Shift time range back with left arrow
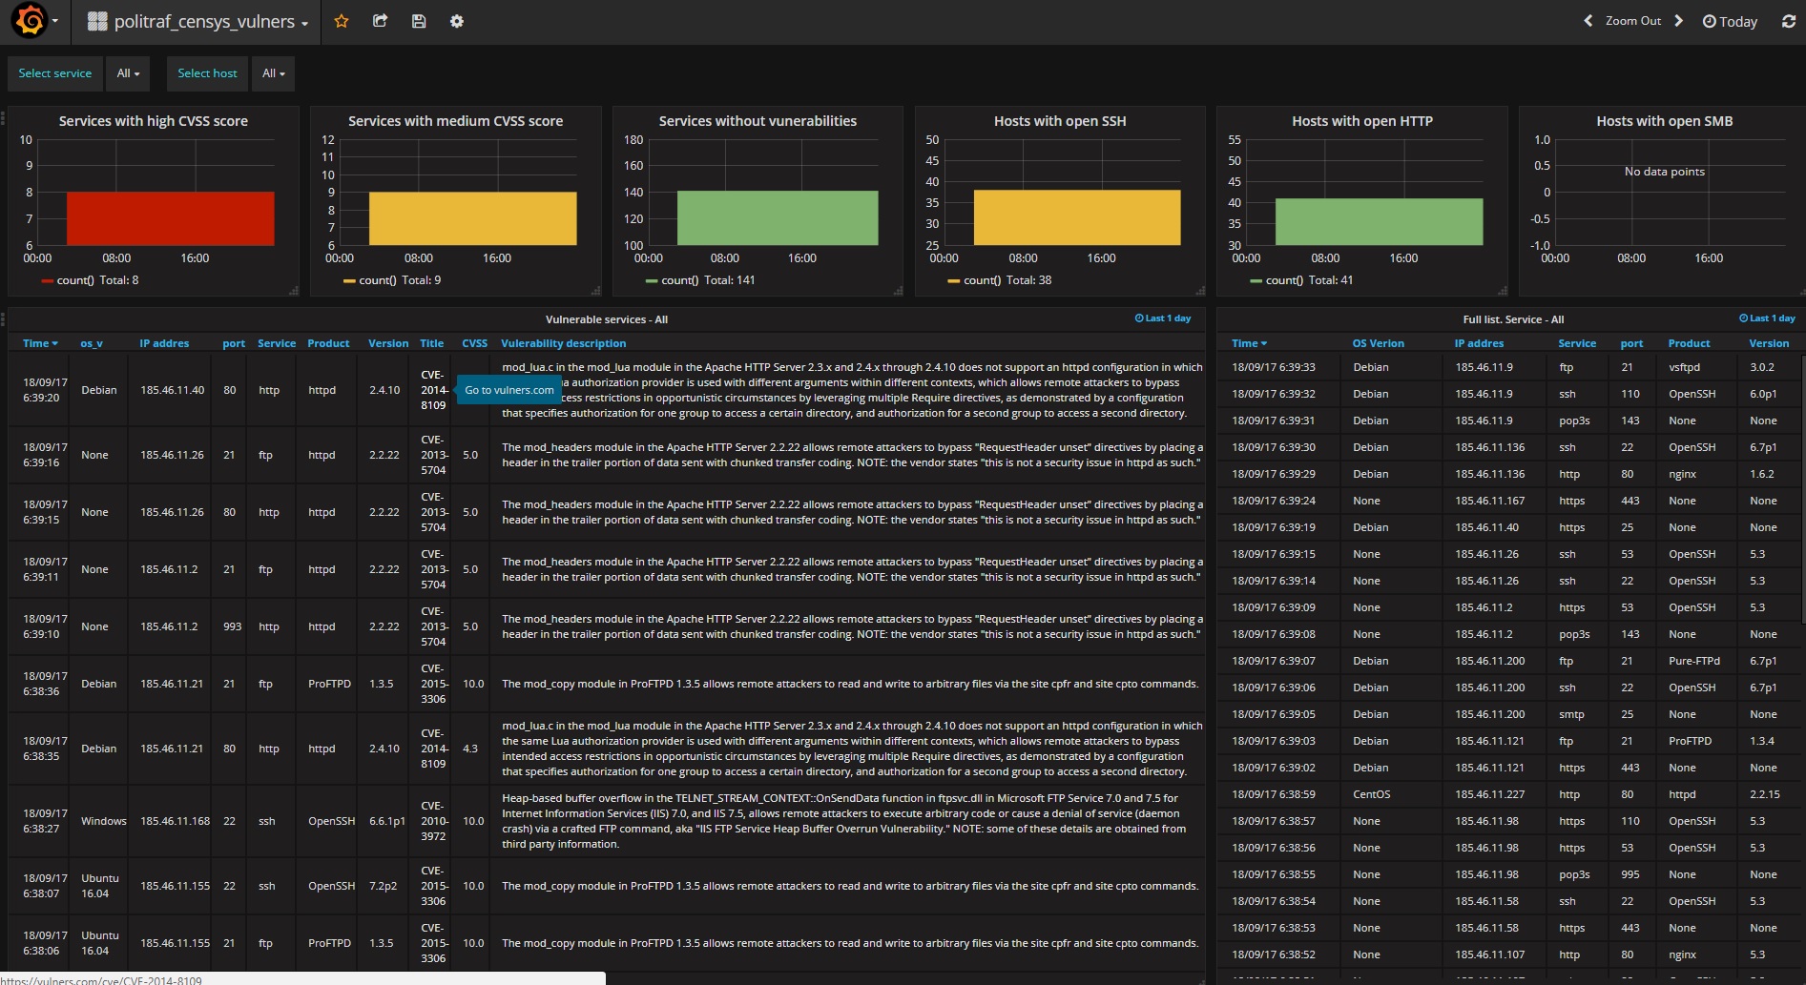This screenshot has width=1806, height=985. 1588,21
